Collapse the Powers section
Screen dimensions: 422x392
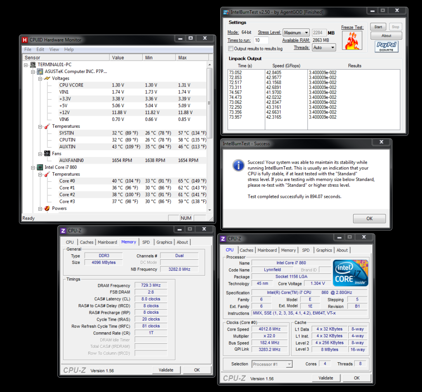(x=40, y=209)
